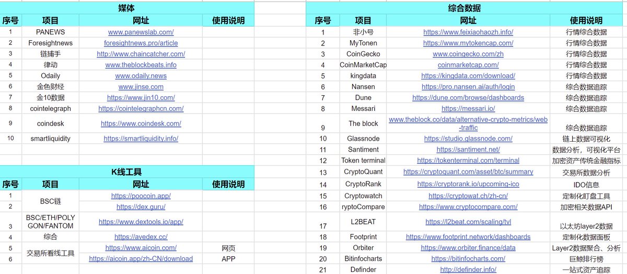
Task: Click the cointelegraphcn.com link
Action: click(x=141, y=109)
